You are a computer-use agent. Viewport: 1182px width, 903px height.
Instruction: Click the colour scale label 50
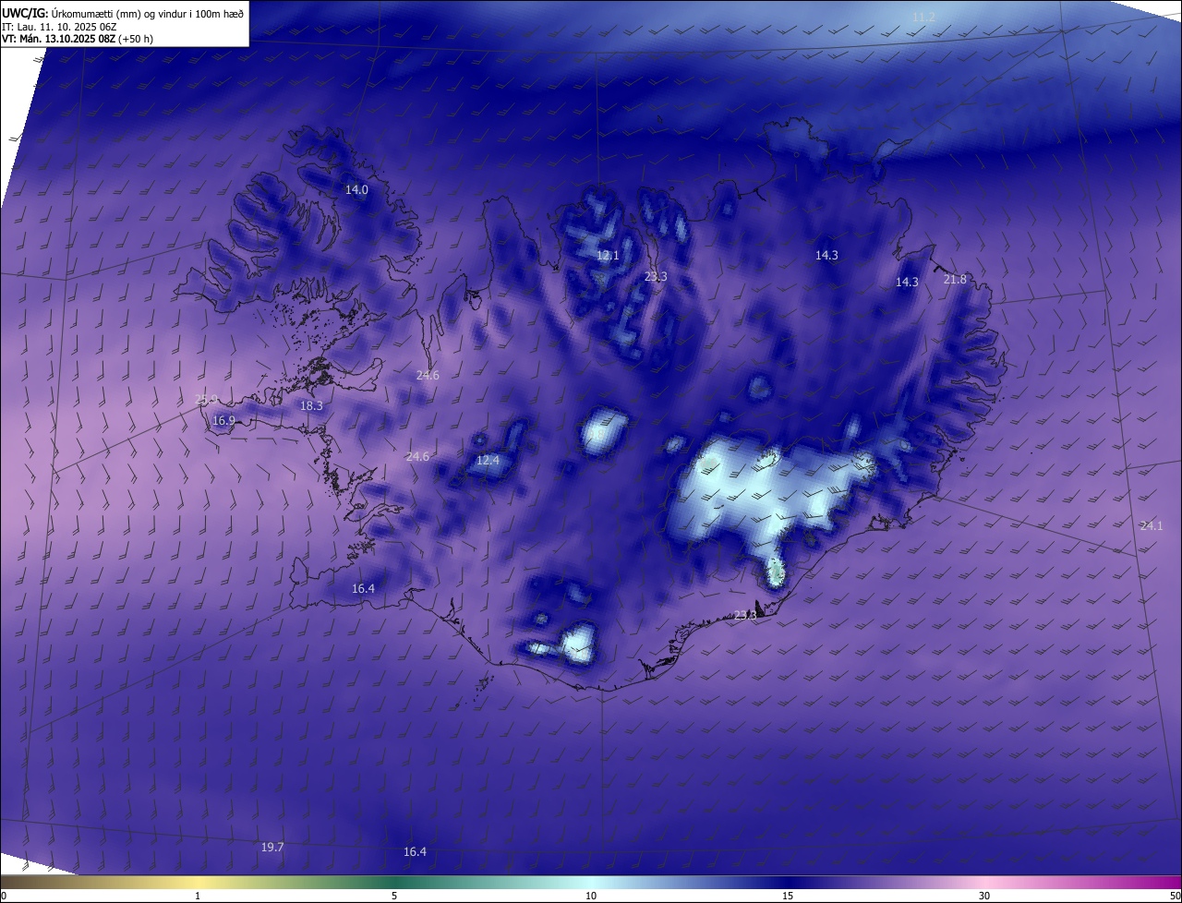click(x=1175, y=896)
